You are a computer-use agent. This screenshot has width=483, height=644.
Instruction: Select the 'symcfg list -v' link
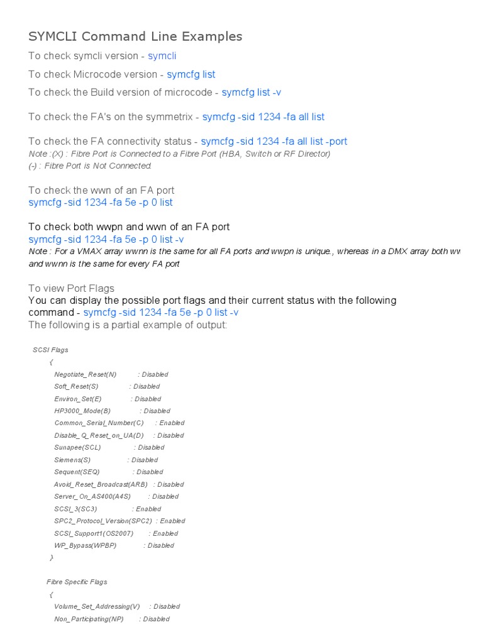pos(252,92)
